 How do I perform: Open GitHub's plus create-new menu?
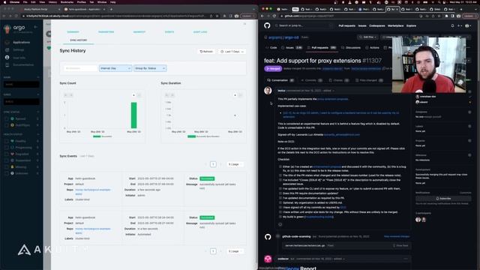[460, 25]
